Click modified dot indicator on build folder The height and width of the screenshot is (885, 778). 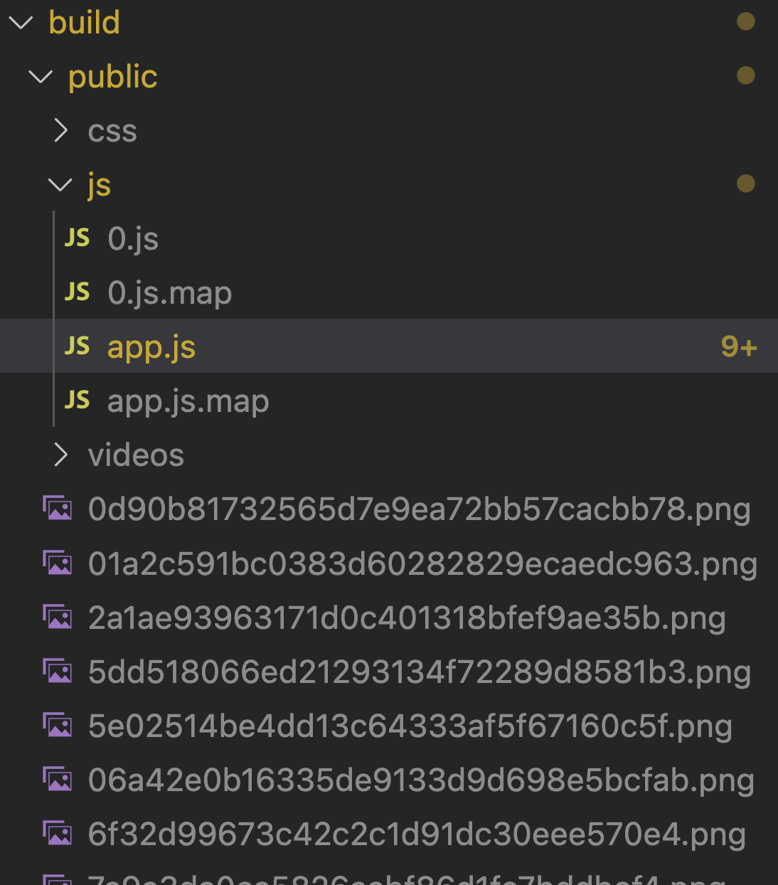pyautogui.click(x=745, y=22)
